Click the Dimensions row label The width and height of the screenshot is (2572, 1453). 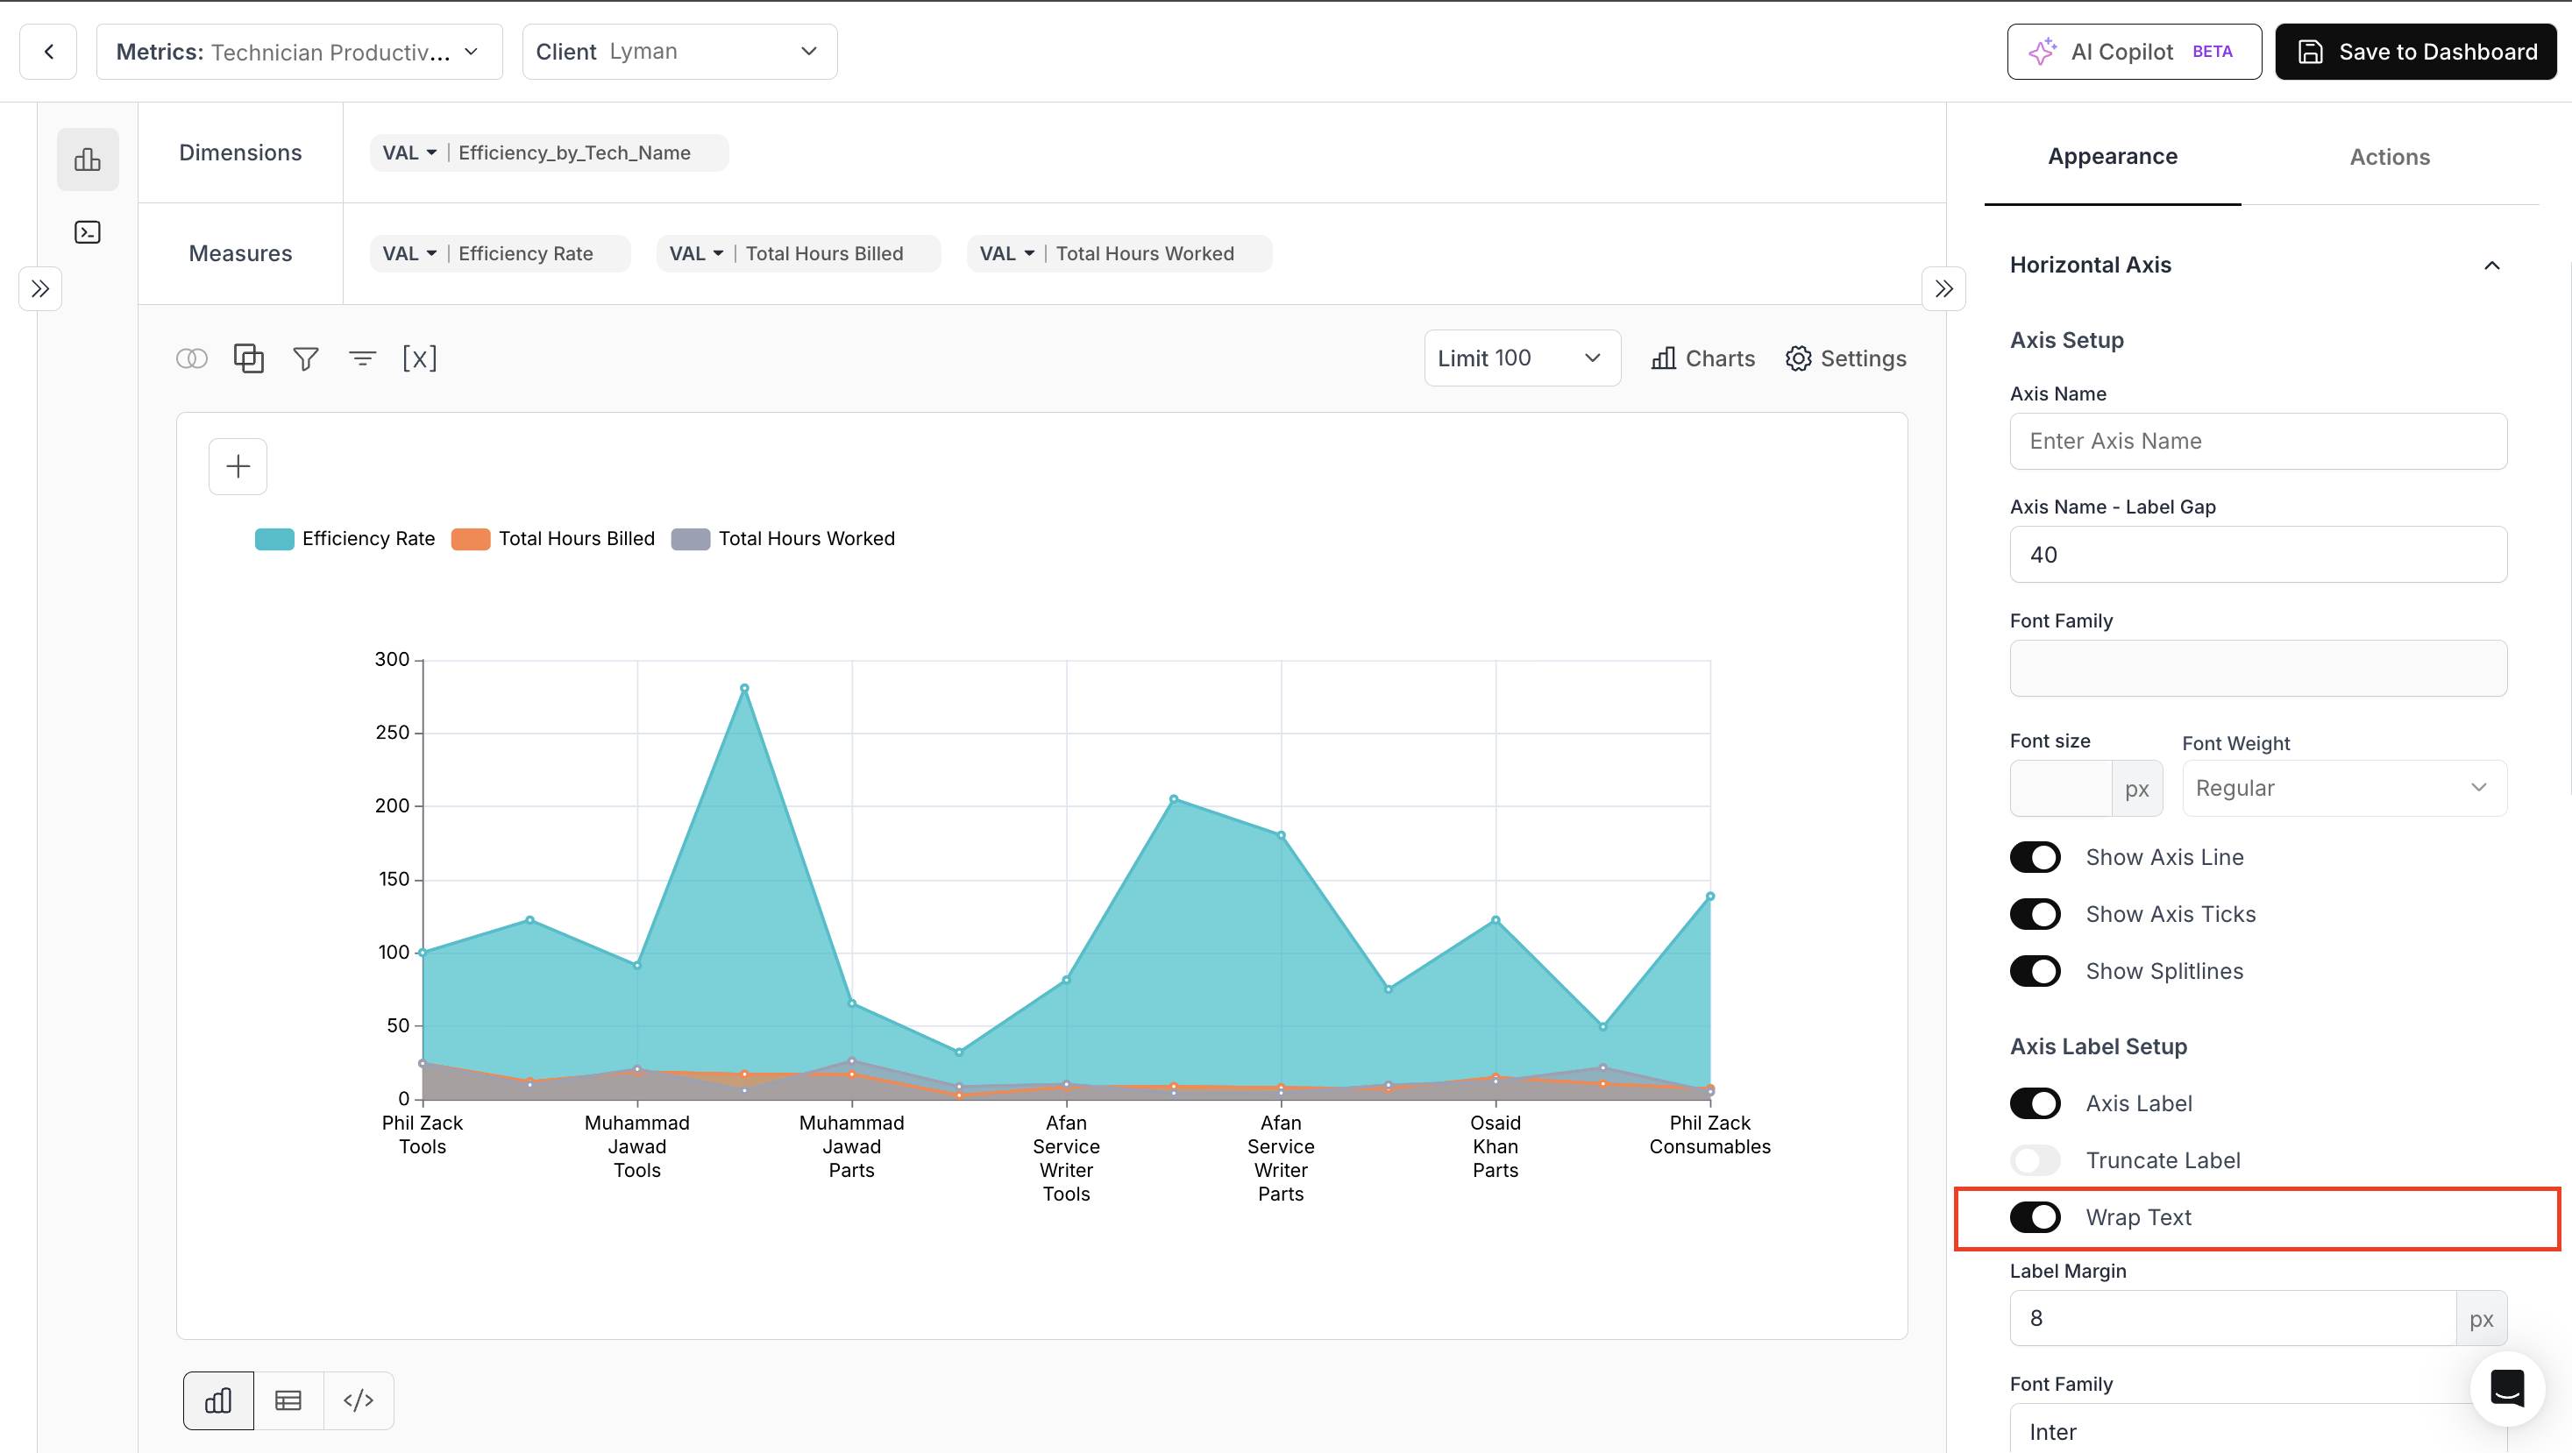click(240, 152)
